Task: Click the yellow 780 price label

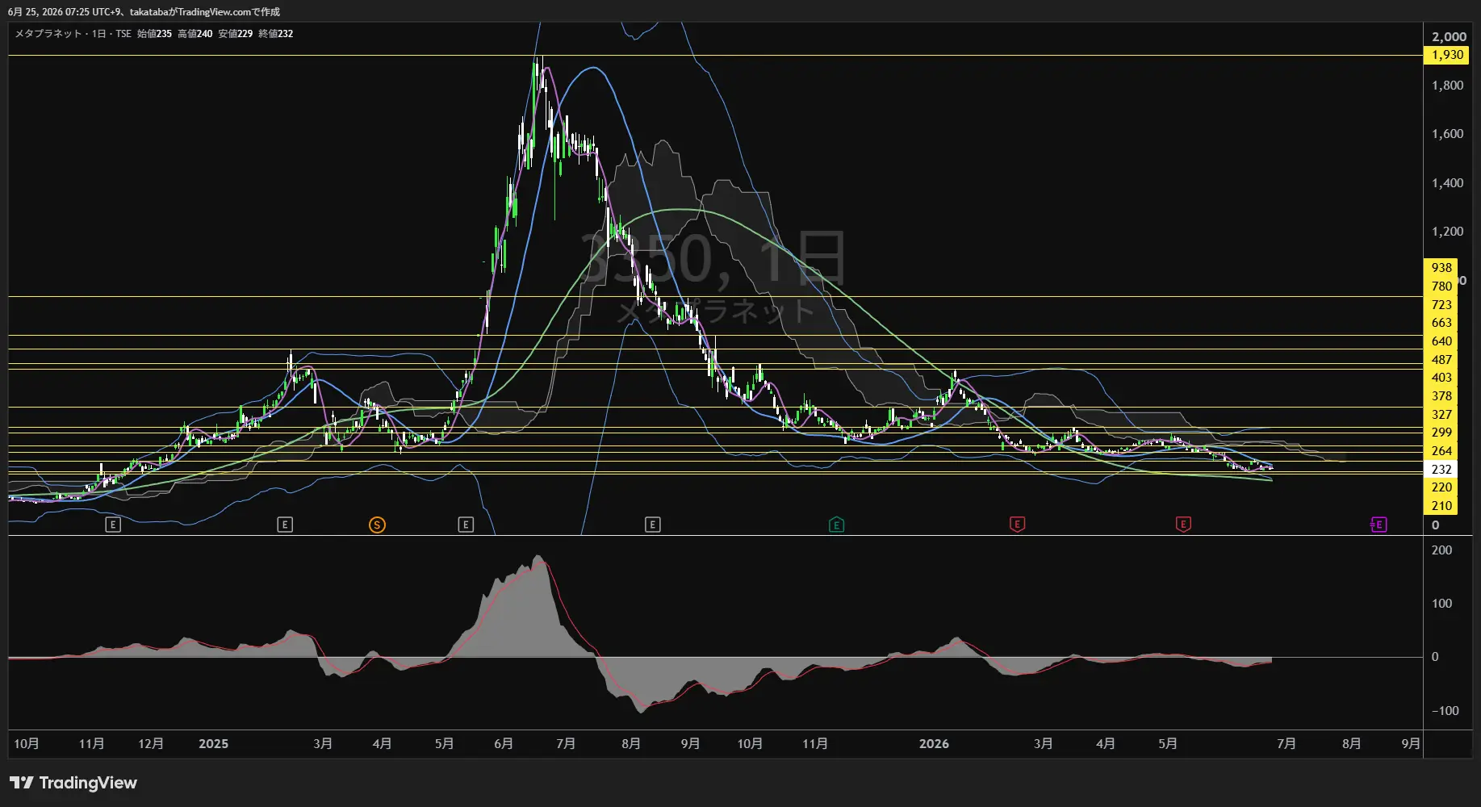Action: [x=1441, y=286]
